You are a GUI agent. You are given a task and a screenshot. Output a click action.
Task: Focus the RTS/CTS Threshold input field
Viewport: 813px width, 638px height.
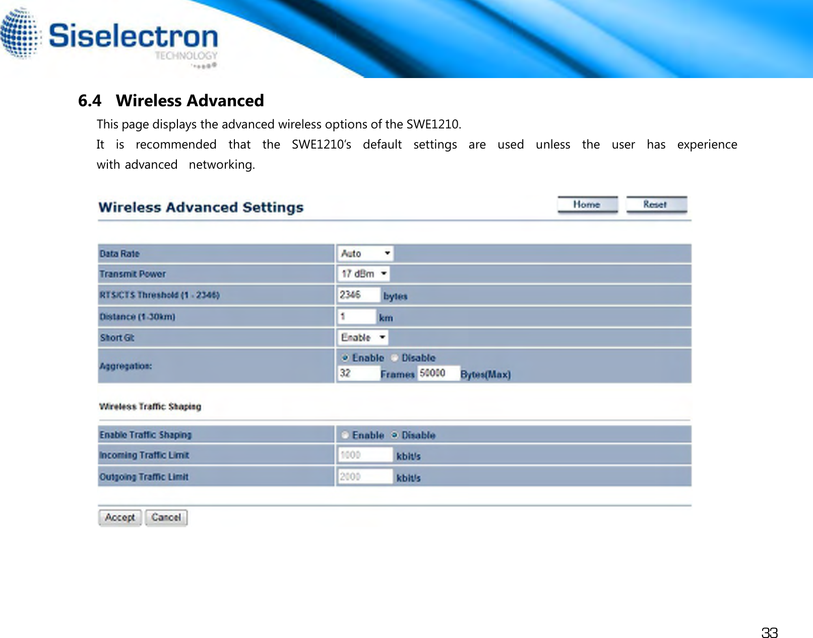(x=359, y=295)
